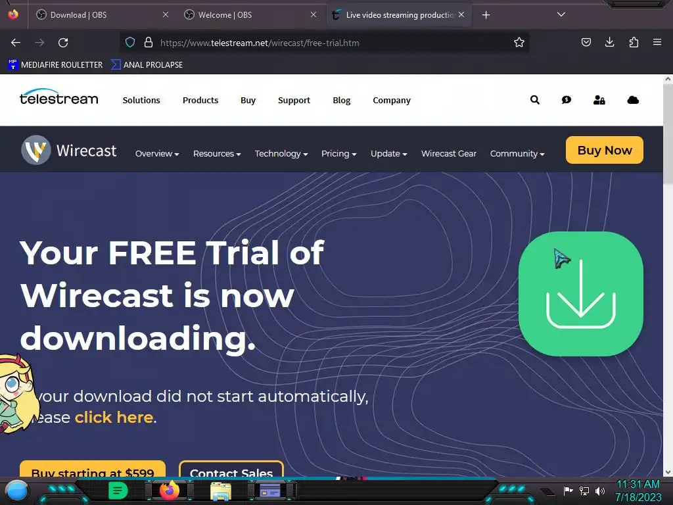Image resolution: width=673 pixels, height=505 pixels.
Task: Open the Company menu
Action: [392, 100]
